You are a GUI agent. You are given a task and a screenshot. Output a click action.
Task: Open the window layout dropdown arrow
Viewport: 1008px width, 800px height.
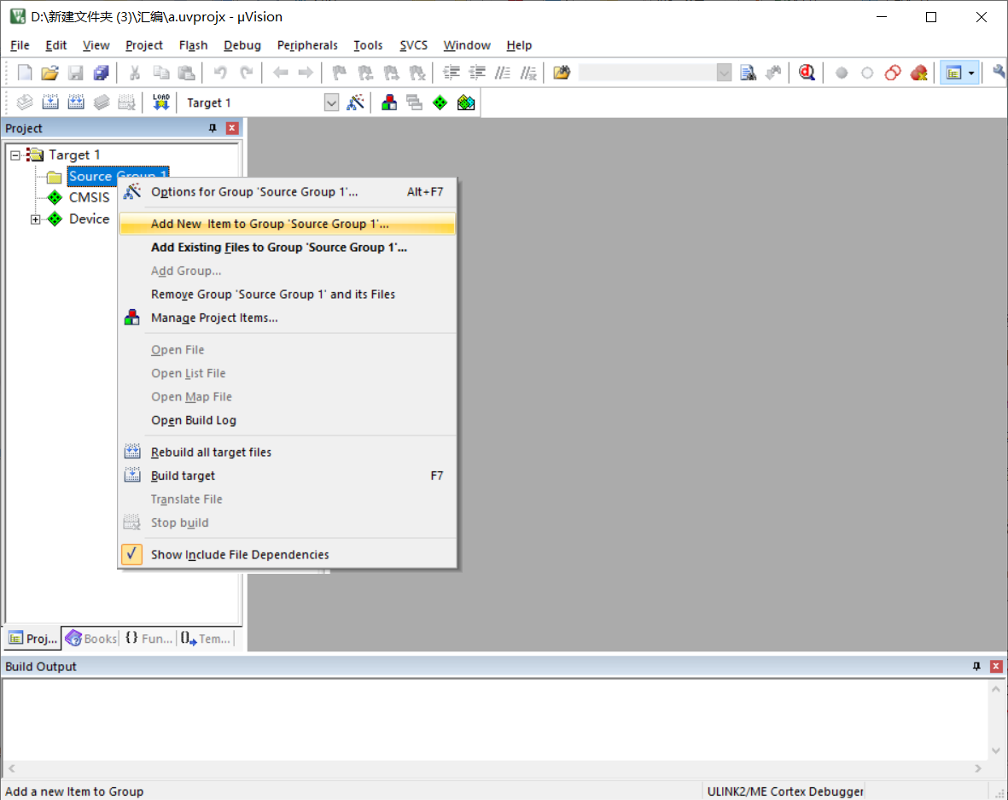tap(971, 73)
